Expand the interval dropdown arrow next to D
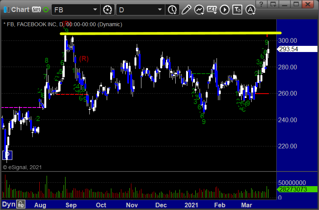The image size is (319, 210). [160, 10]
